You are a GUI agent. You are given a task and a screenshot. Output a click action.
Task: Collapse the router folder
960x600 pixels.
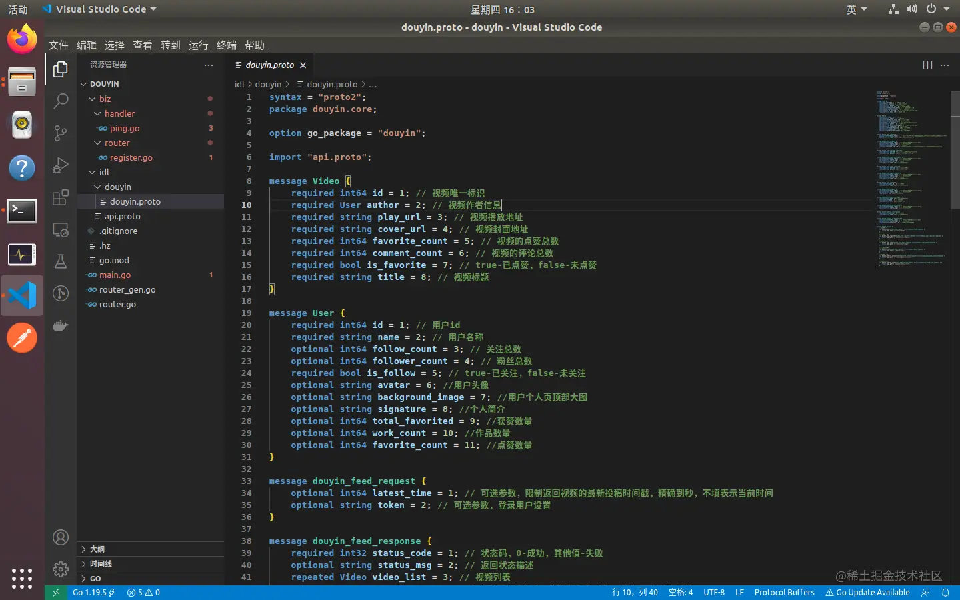[x=151, y=143]
